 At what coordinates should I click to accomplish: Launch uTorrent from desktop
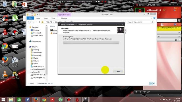[15, 19]
